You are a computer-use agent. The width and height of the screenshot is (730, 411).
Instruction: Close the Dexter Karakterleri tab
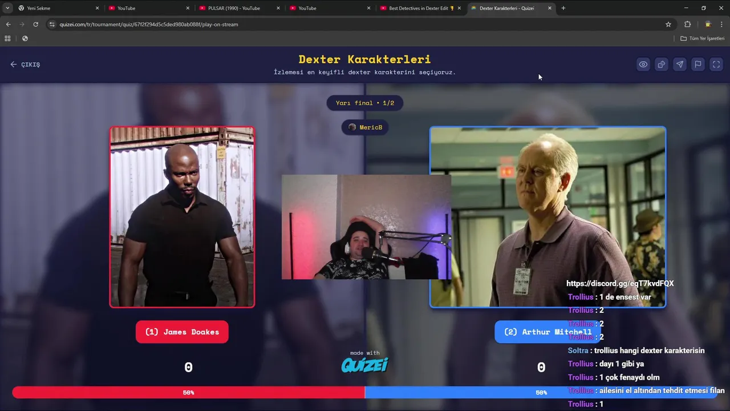pos(550,8)
